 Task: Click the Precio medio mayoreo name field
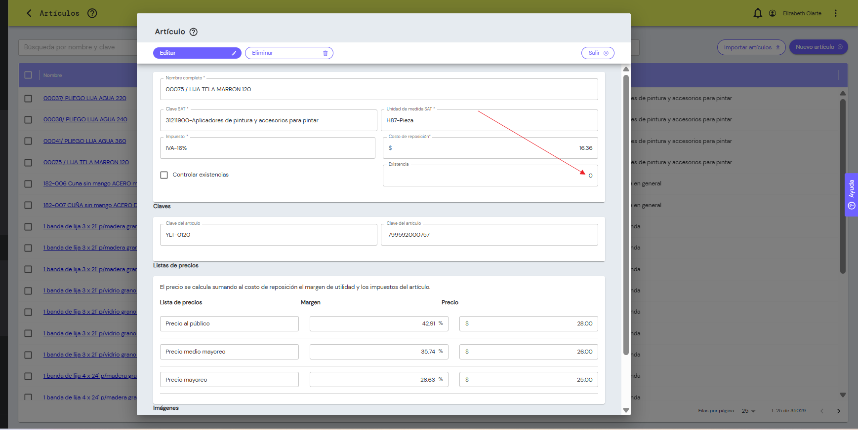coord(229,352)
